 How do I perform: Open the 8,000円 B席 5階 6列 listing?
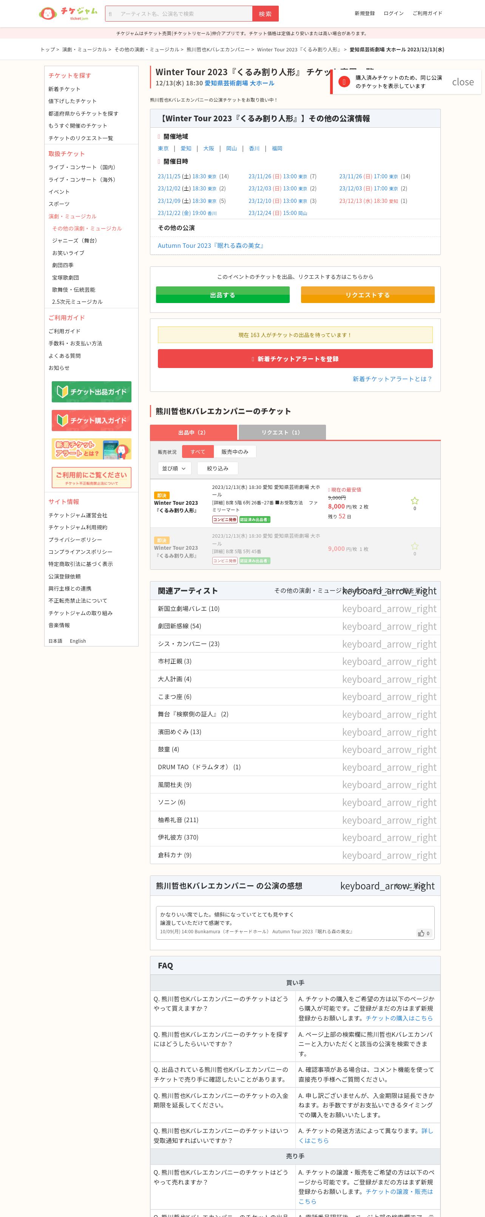point(295,503)
